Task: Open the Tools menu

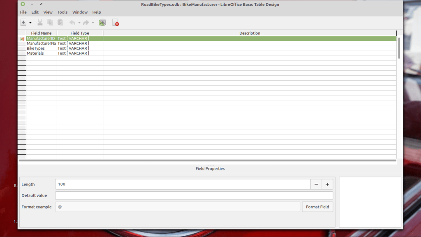Action: [x=62, y=12]
